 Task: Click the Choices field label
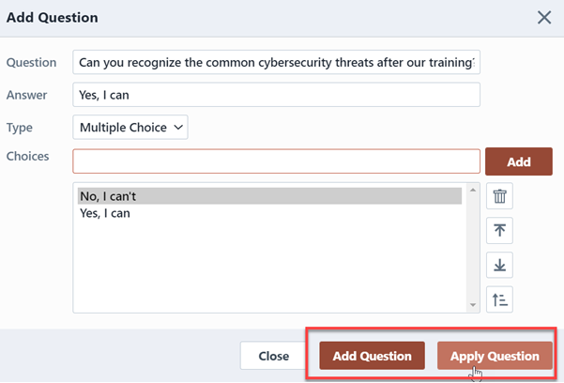(28, 156)
